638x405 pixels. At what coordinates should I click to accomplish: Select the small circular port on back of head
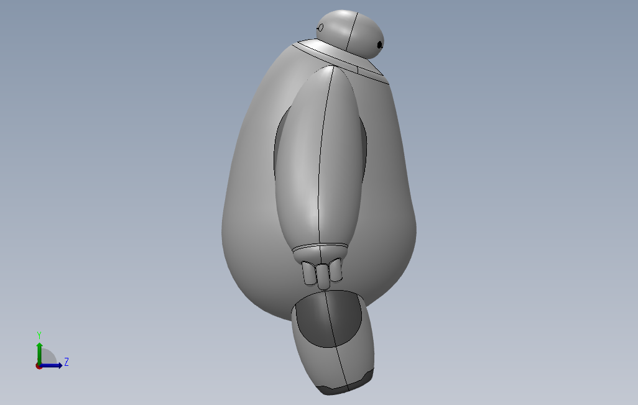(x=321, y=28)
